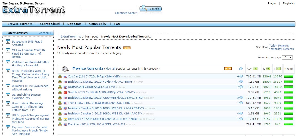This screenshot has height=136, width=296.
Task: Click the Chinese flag icon on Switch 2013 row
Action: [65, 93]
